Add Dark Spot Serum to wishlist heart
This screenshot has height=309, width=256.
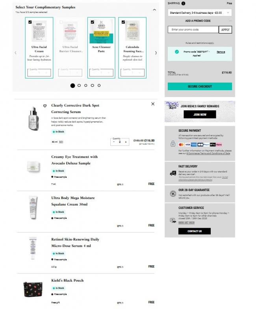click(45, 106)
